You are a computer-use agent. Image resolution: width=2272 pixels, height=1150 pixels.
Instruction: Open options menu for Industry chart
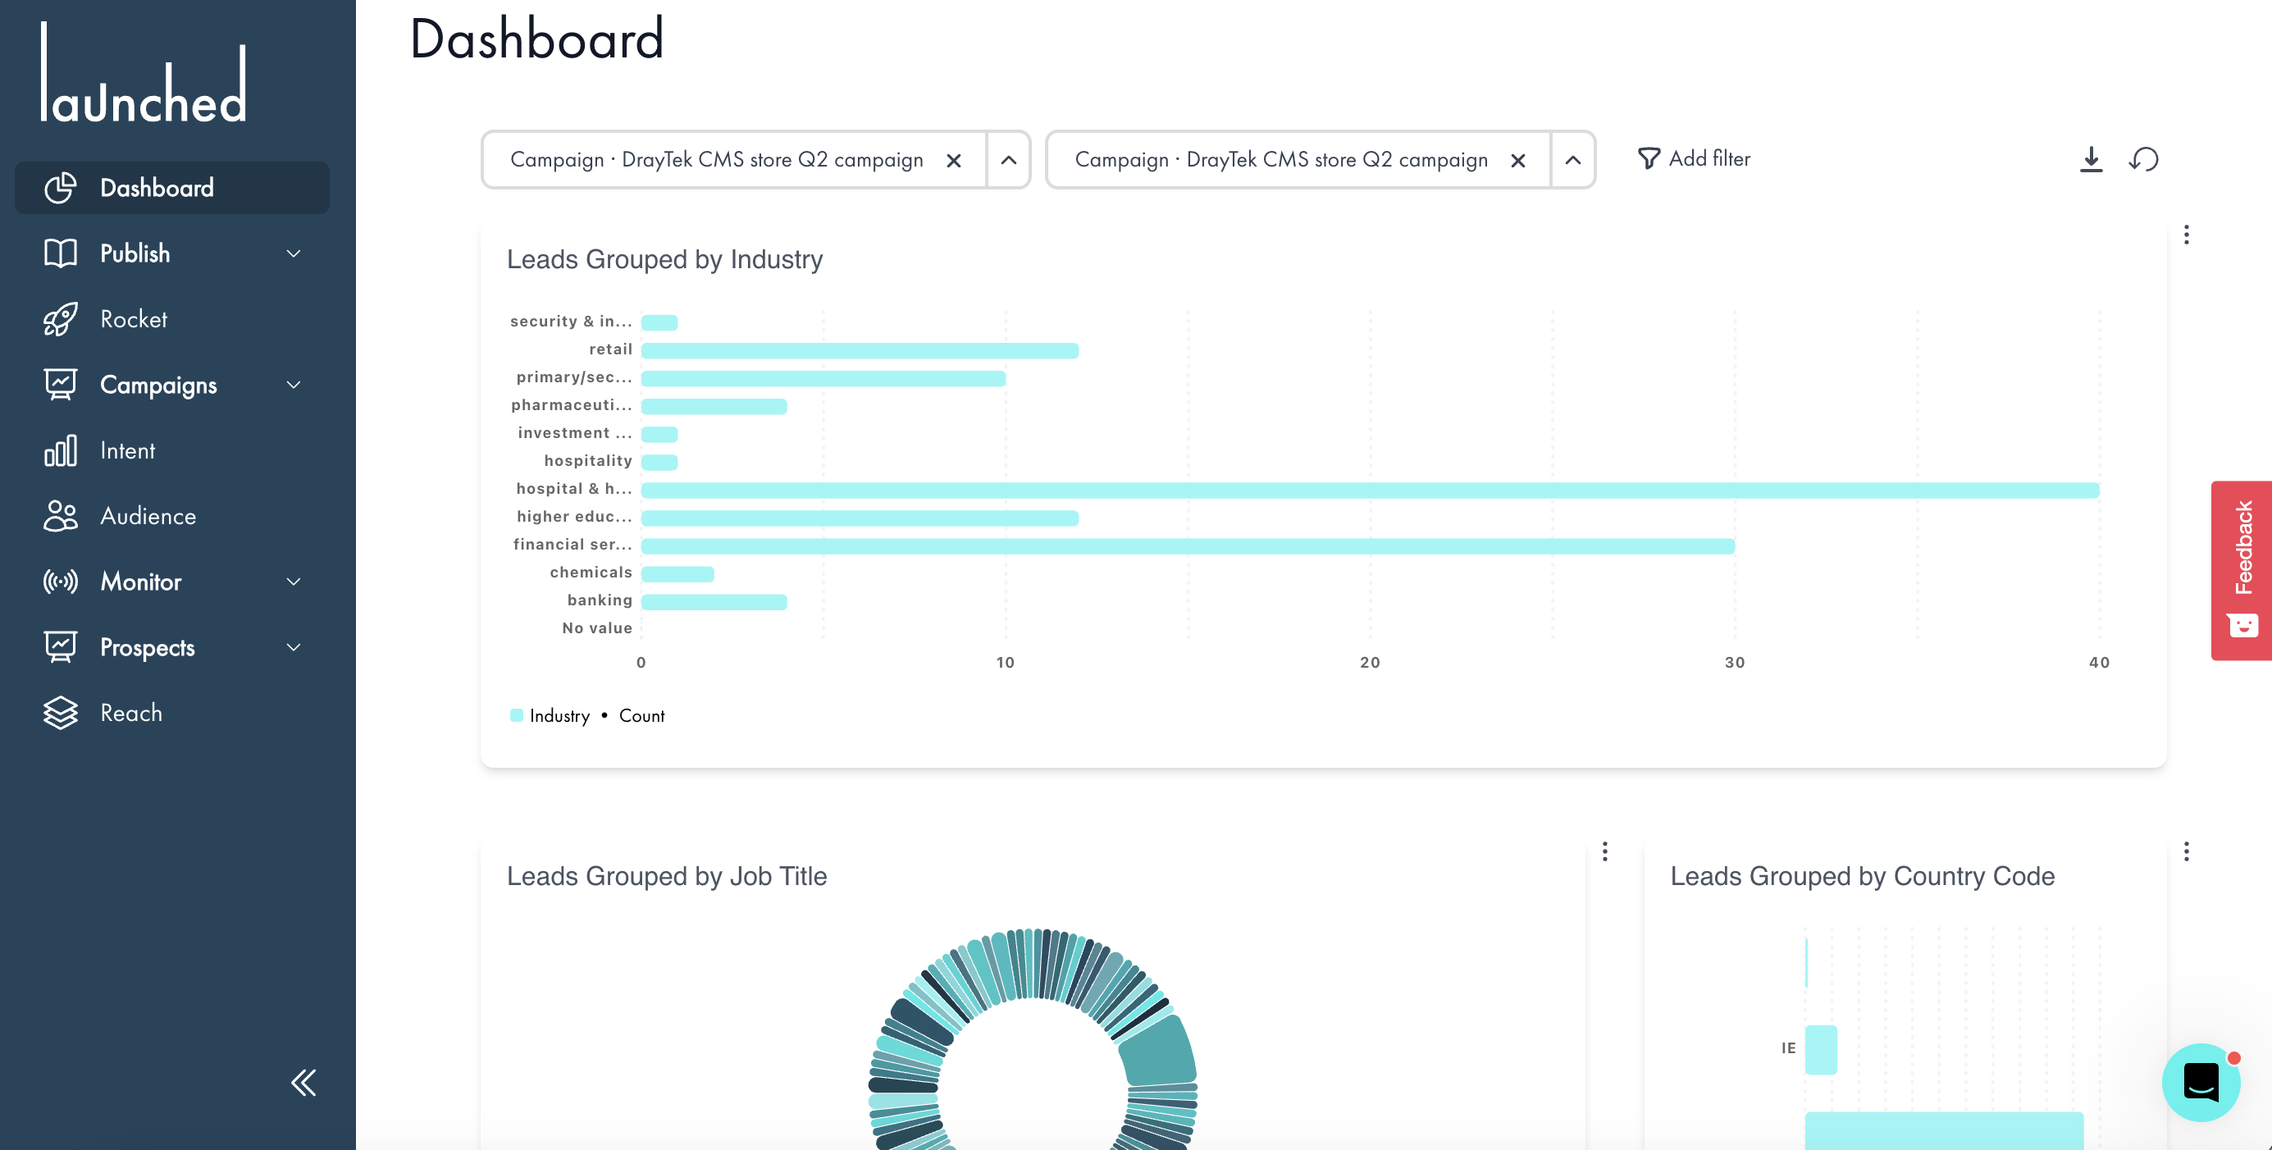tap(2186, 235)
